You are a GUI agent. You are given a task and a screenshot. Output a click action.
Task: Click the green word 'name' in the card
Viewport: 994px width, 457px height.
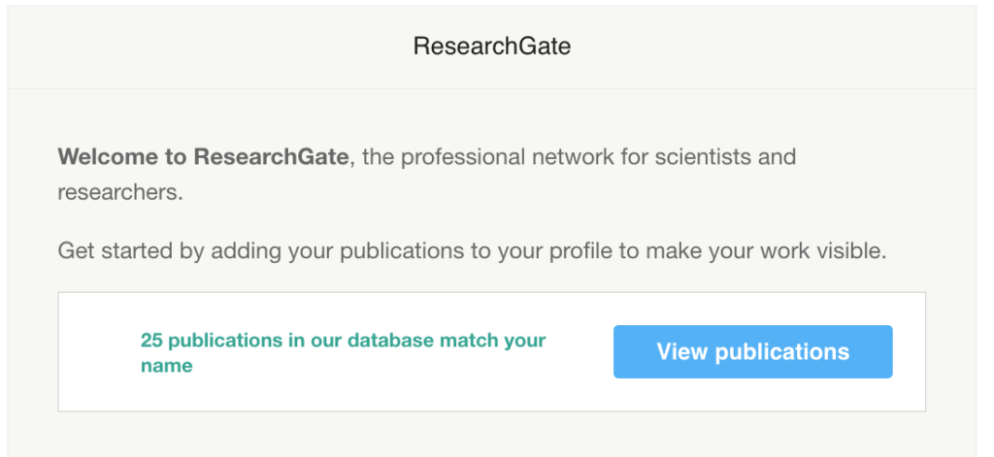pos(167,366)
